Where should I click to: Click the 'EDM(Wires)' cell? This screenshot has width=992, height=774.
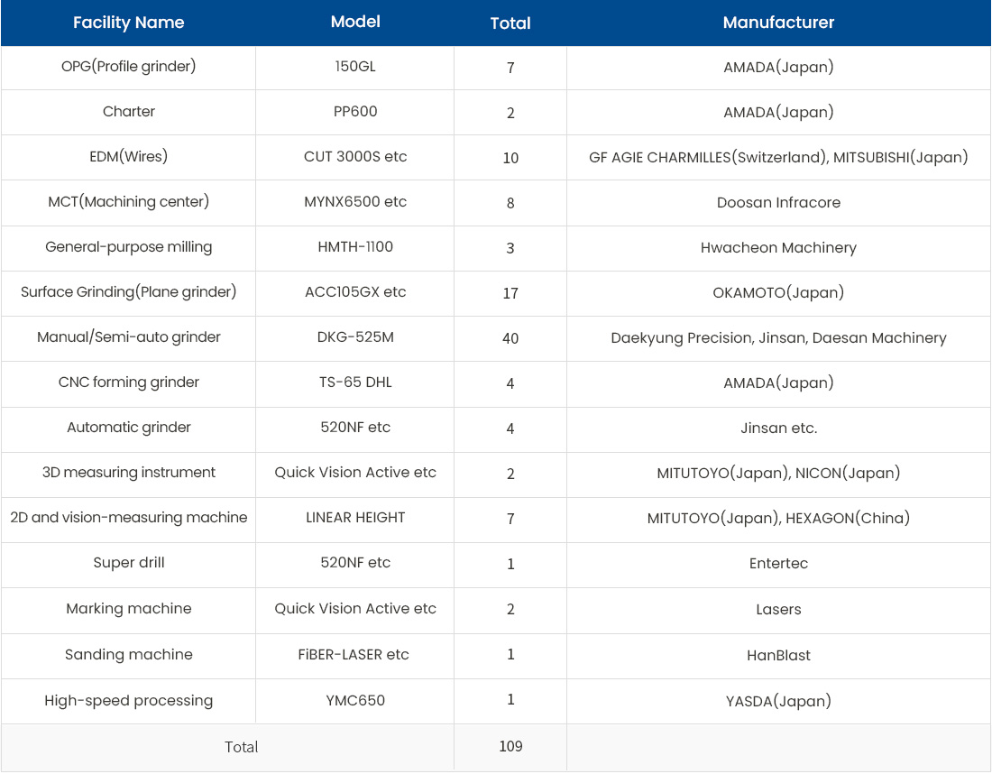click(128, 156)
